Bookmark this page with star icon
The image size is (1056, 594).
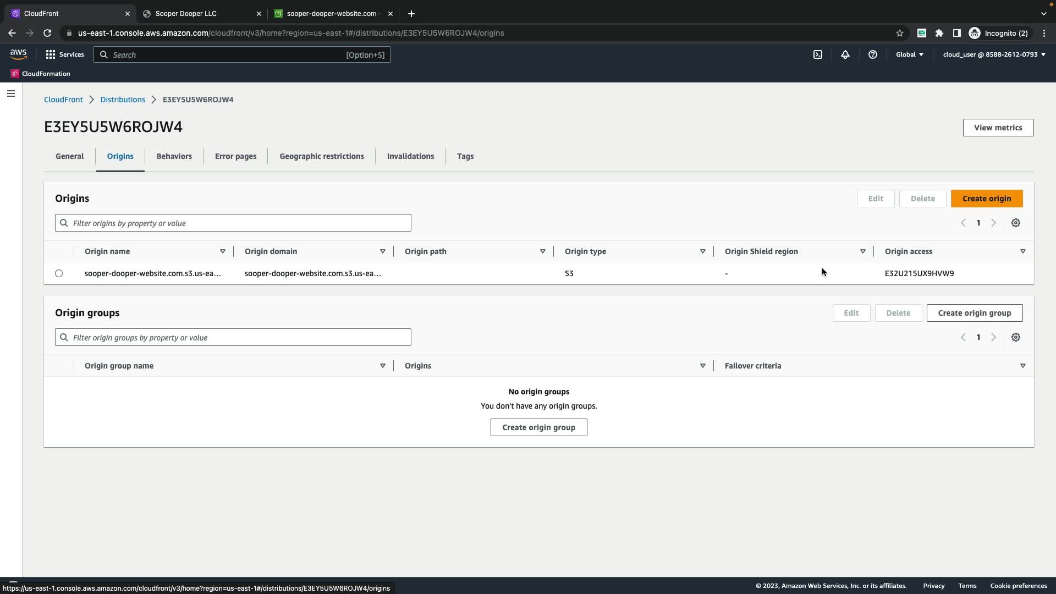click(x=899, y=33)
